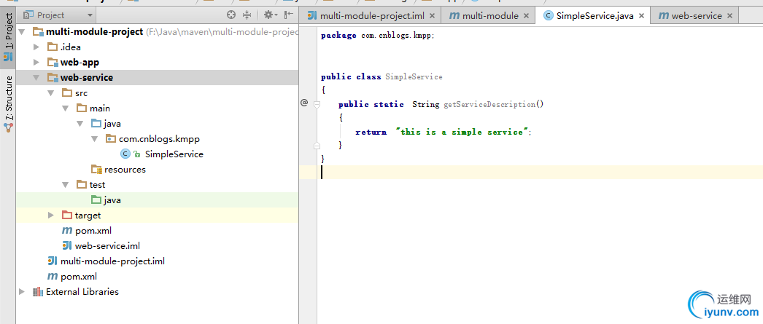Expand the target folder
The width and height of the screenshot is (763, 324).
[x=50, y=216]
